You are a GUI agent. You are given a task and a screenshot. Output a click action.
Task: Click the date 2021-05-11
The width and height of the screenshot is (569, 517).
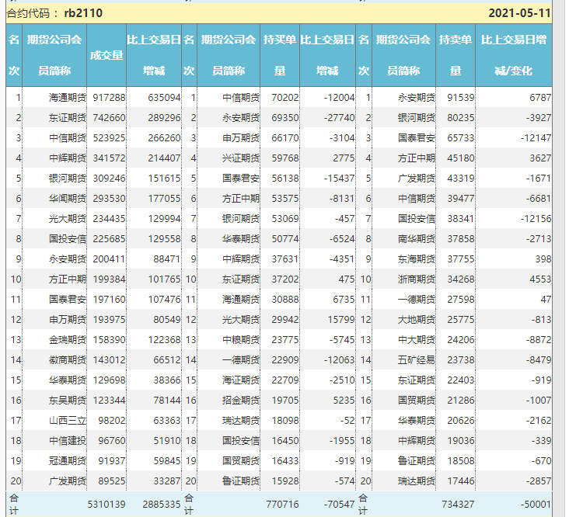point(520,13)
